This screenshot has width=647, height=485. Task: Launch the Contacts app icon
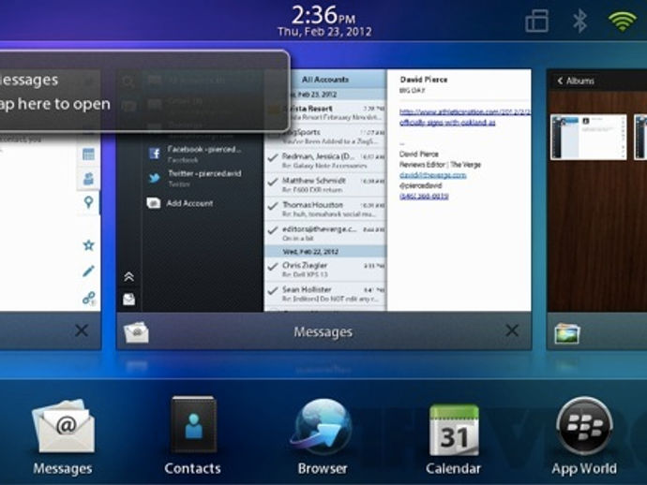click(x=193, y=425)
